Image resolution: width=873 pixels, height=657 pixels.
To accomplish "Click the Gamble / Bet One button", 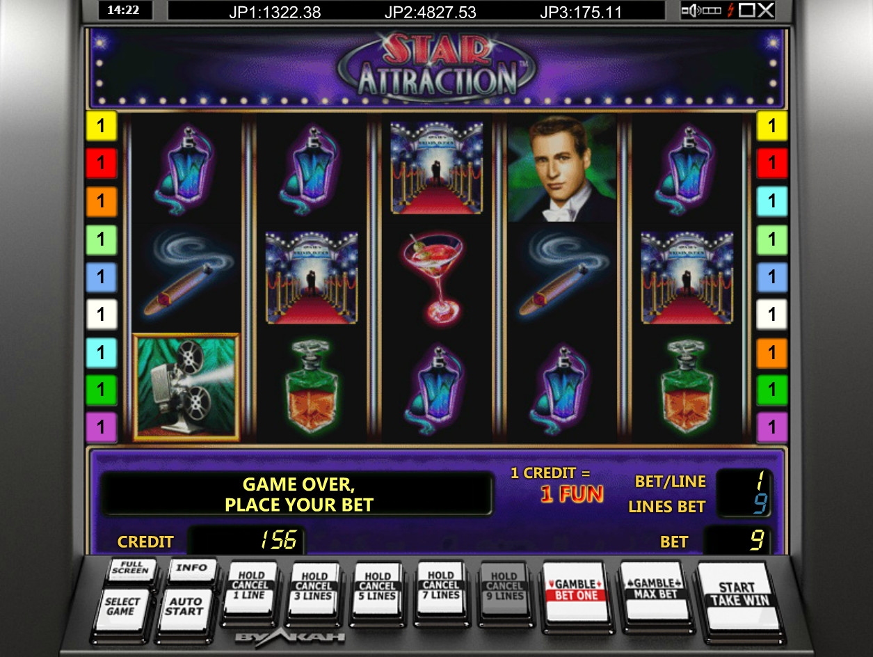I will pos(577,593).
